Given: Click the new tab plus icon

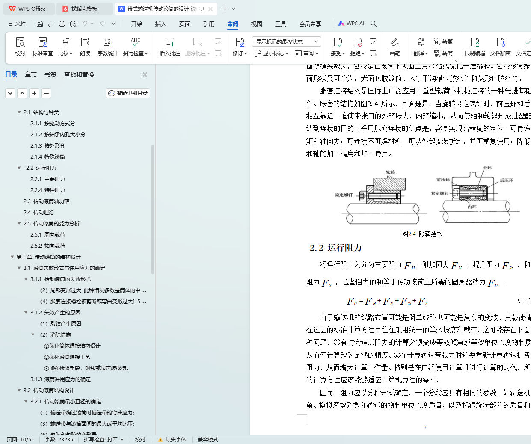Looking at the screenshot, I should tap(225, 9).
